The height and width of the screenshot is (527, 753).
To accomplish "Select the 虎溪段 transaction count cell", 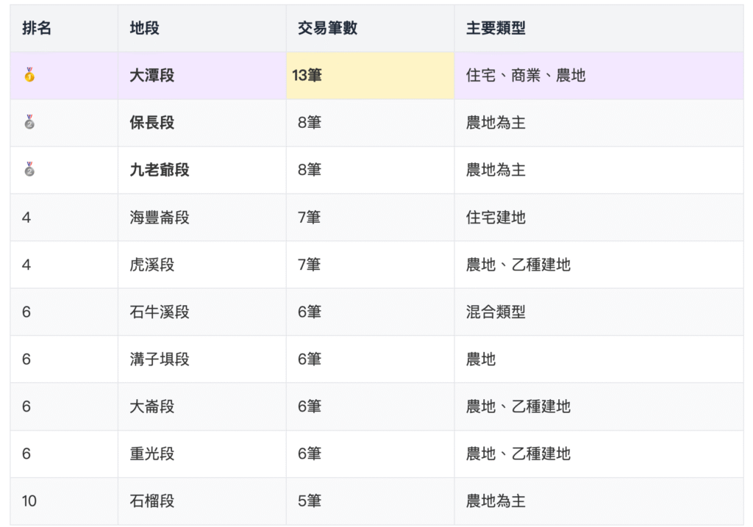I will point(309,264).
